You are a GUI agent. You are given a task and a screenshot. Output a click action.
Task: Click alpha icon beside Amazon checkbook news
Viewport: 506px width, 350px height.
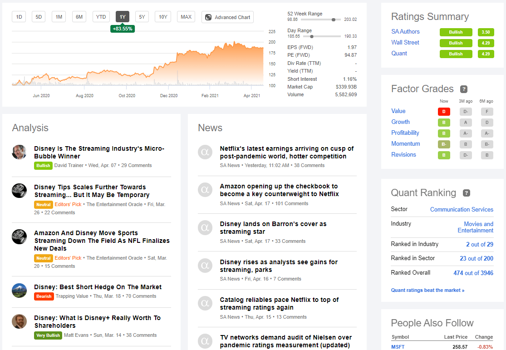click(205, 190)
